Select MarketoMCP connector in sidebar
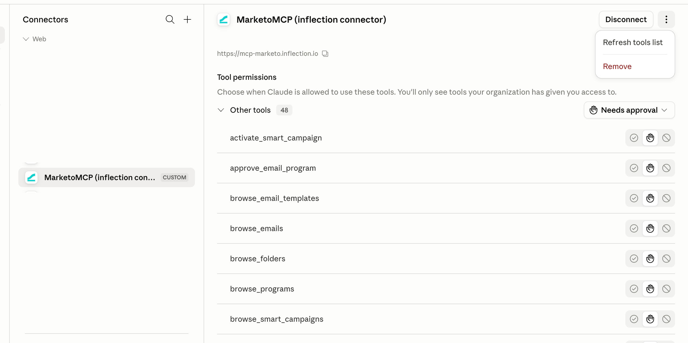The height and width of the screenshot is (343, 688). (107, 177)
